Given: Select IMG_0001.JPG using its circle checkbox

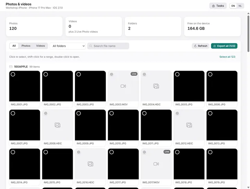Looking at the screenshot, I should pyautogui.click(x=13, y=74).
